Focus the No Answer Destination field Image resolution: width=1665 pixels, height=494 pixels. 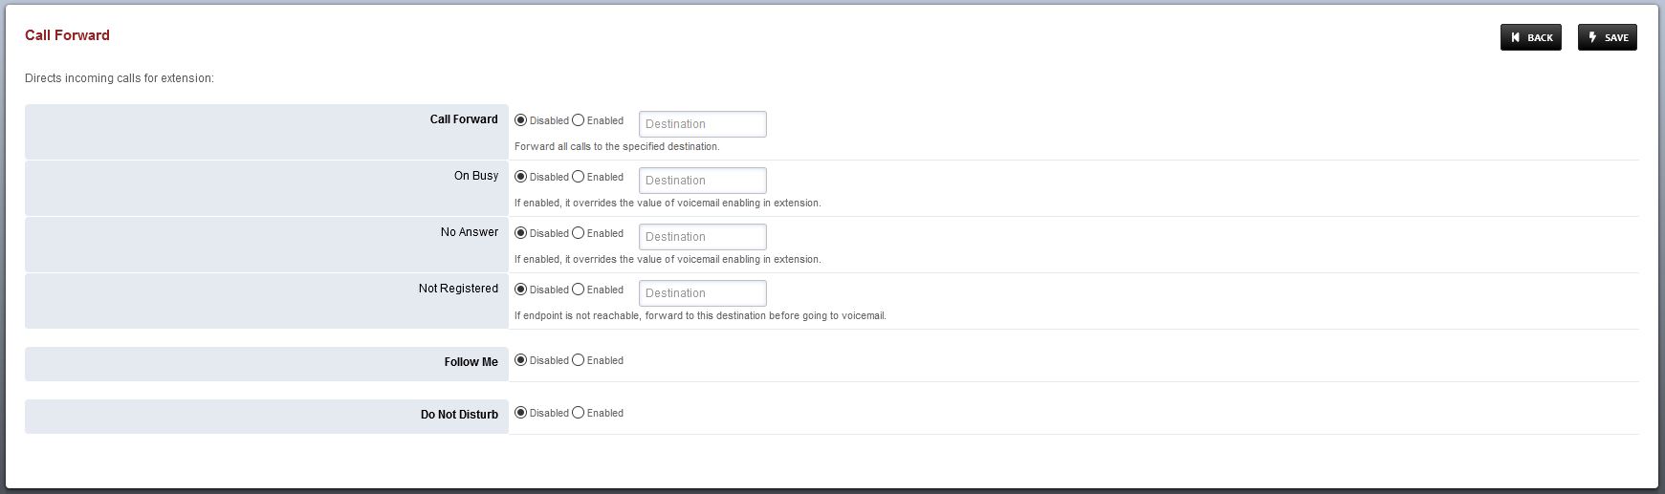(x=703, y=237)
